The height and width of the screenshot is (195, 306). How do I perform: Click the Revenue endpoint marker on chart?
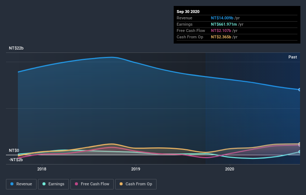click(x=300, y=90)
